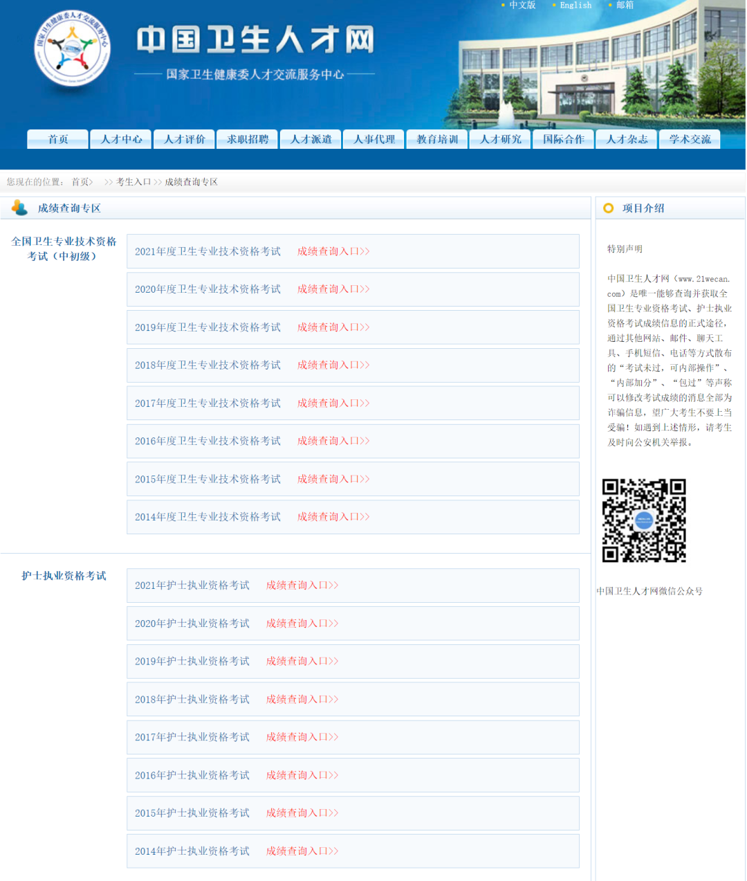Switch to the English version

(573, 6)
